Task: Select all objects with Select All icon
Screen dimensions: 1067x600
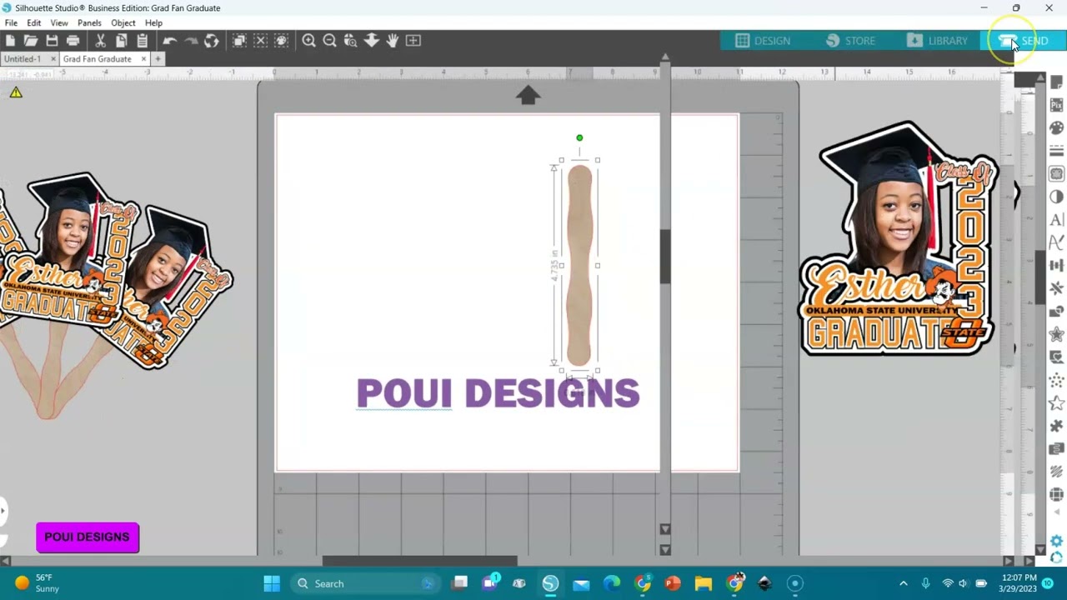Action: tap(239, 41)
